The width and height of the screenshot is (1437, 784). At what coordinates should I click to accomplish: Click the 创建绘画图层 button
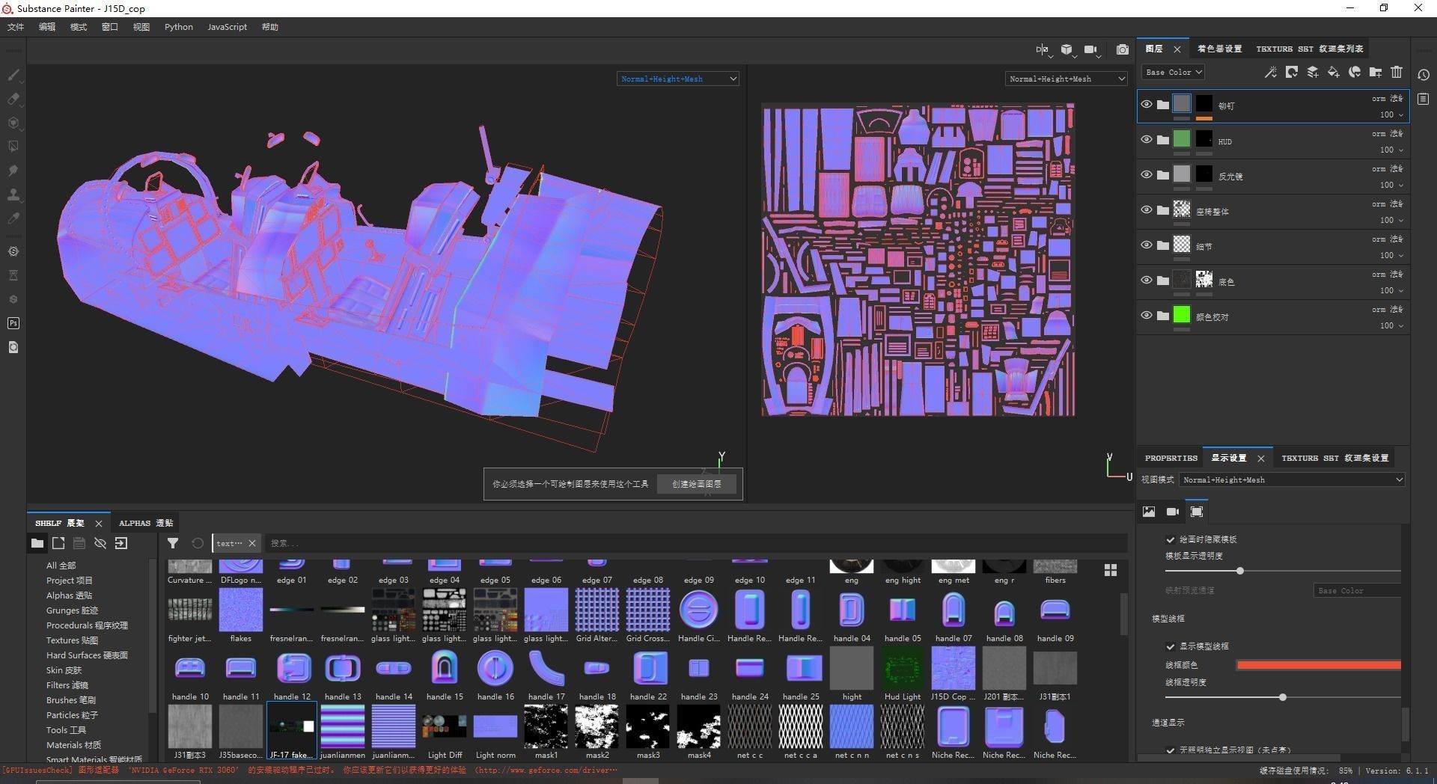tap(697, 484)
